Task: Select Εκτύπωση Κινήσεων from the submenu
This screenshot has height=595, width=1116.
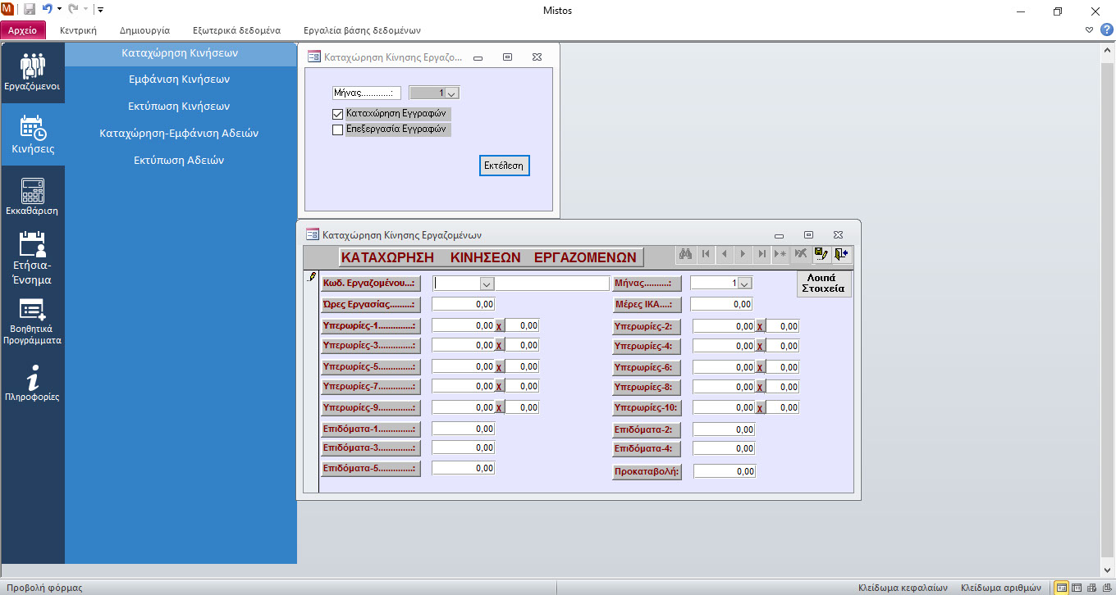Action: [179, 107]
